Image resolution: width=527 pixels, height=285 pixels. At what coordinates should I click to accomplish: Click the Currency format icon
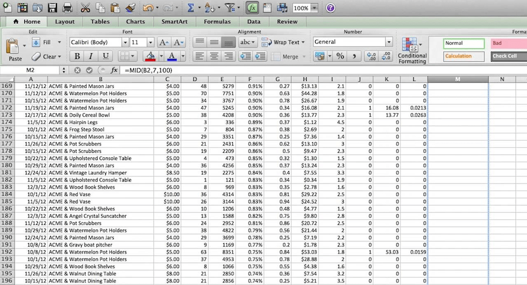[x=320, y=56]
